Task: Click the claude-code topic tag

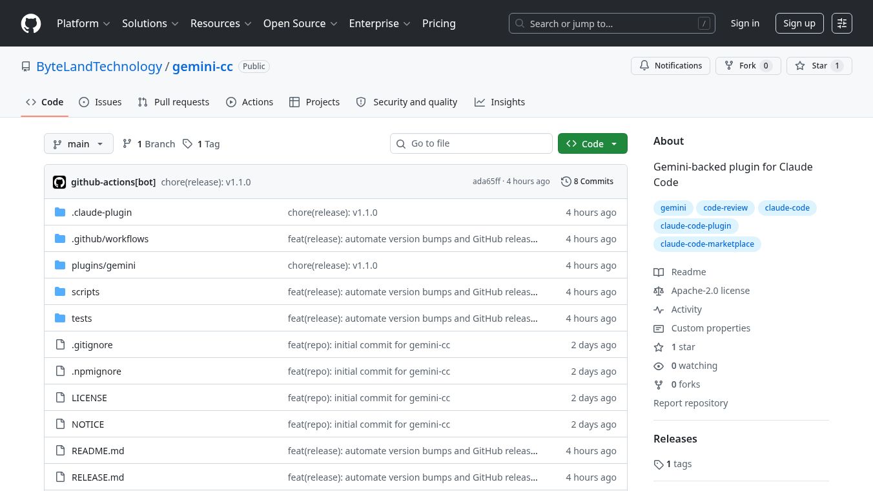Action: [x=786, y=208]
